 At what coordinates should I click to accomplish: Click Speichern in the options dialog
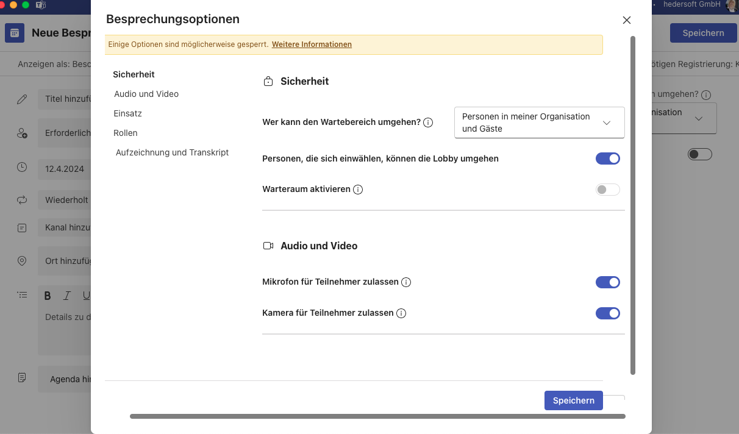(x=574, y=400)
